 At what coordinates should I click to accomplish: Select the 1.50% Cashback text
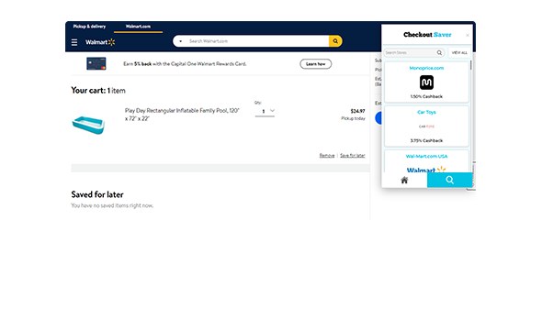point(426,96)
